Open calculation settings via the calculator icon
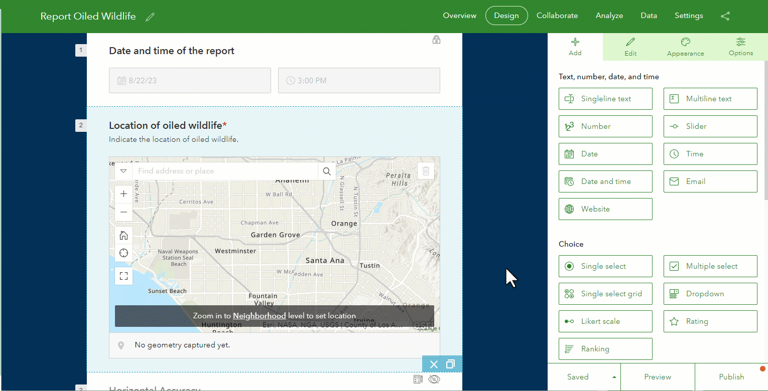 point(418,379)
